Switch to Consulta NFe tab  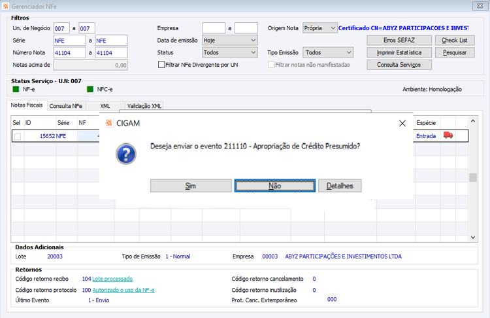pyautogui.click(x=66, y=106)
